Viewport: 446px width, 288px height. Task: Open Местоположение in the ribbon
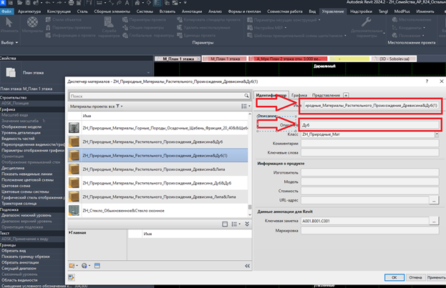point(412,19)
